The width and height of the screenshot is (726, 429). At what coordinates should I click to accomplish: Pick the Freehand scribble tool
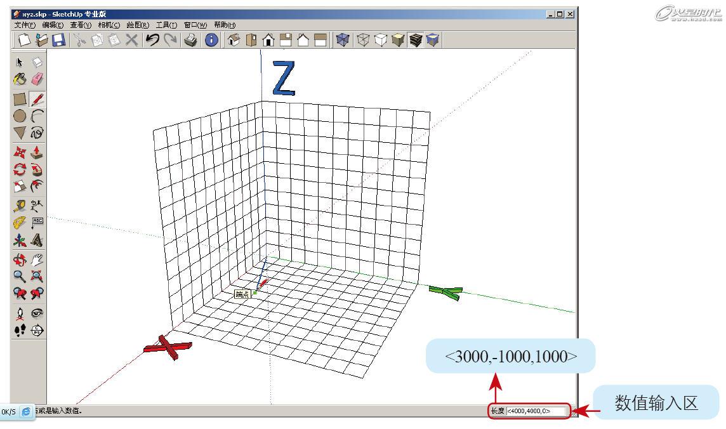[37, 133]
